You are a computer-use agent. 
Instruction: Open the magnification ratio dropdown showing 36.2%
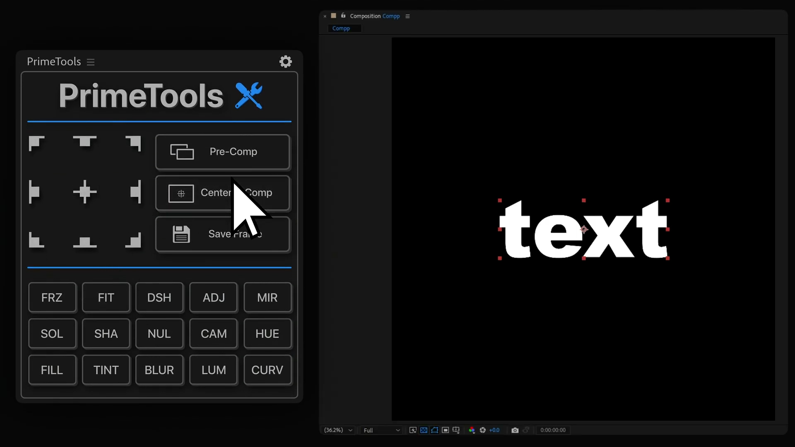337,430
